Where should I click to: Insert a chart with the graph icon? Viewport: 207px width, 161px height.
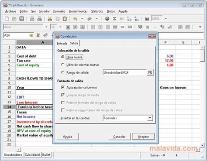[147, 19]
